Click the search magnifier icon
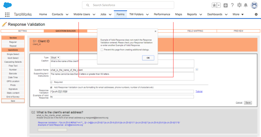This screenshot has height=137, width=261. point(88,5)
